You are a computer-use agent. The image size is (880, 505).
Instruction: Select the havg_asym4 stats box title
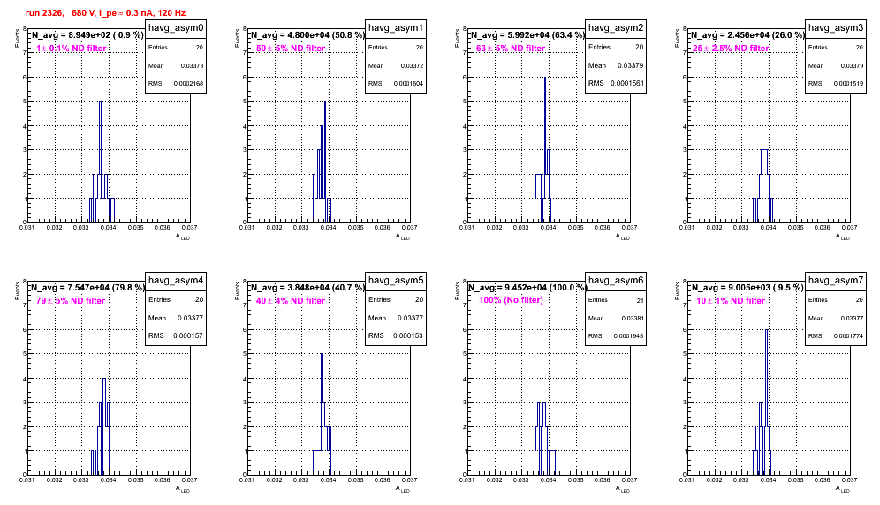176,281
